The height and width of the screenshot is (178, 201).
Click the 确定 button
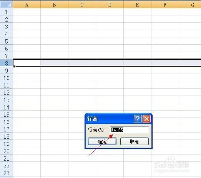(x=102, y=141)
